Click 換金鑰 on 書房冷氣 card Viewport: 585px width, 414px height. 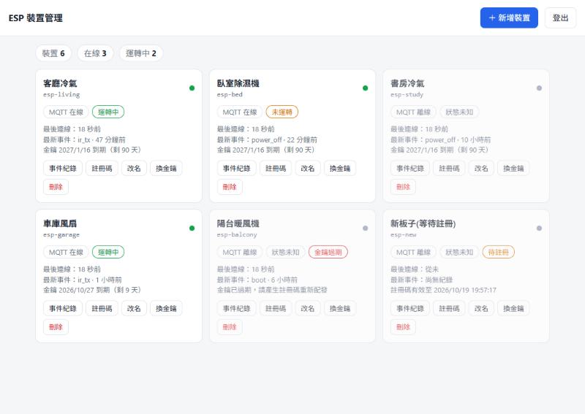click(x=513, y=169)
